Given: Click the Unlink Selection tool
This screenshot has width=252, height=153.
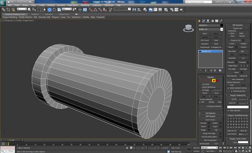Looking at the screenshot, I should coord(8,9).
